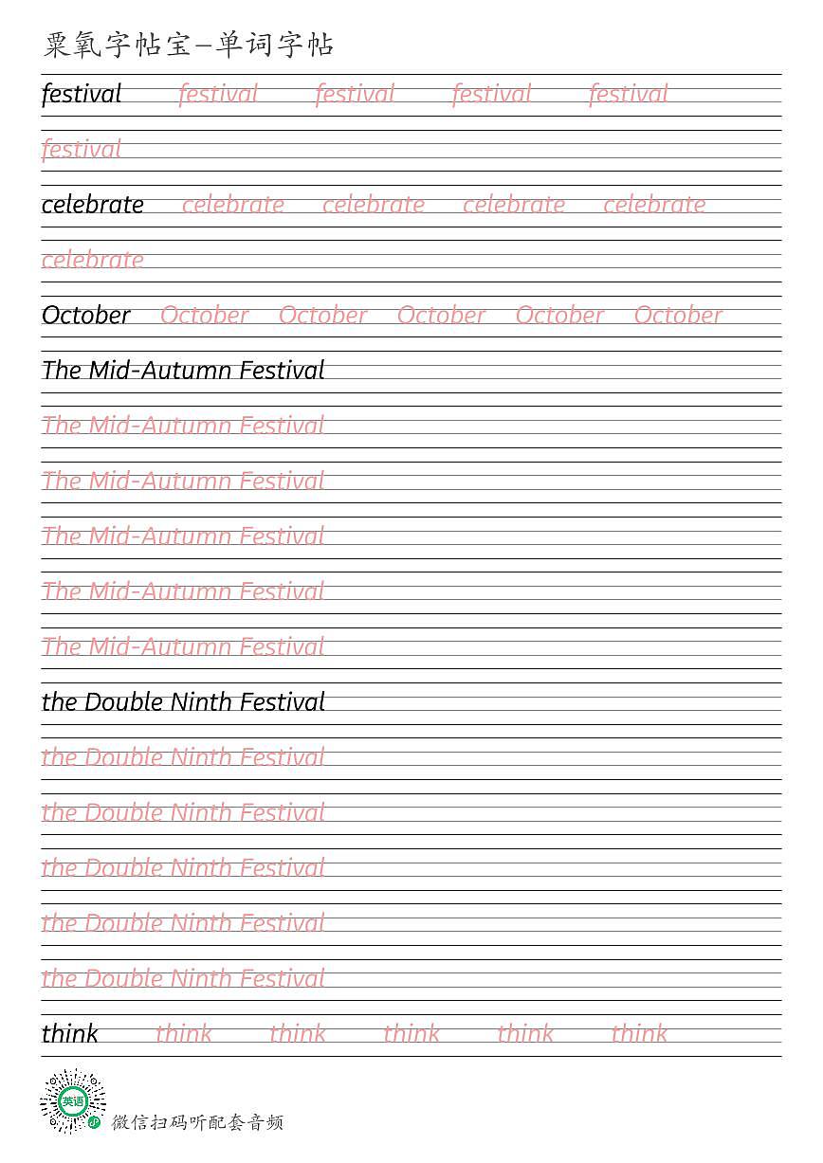This screenshot has height=1163, width=823.
Task: Click the black model word festival
Action: [x=82, y=94]
